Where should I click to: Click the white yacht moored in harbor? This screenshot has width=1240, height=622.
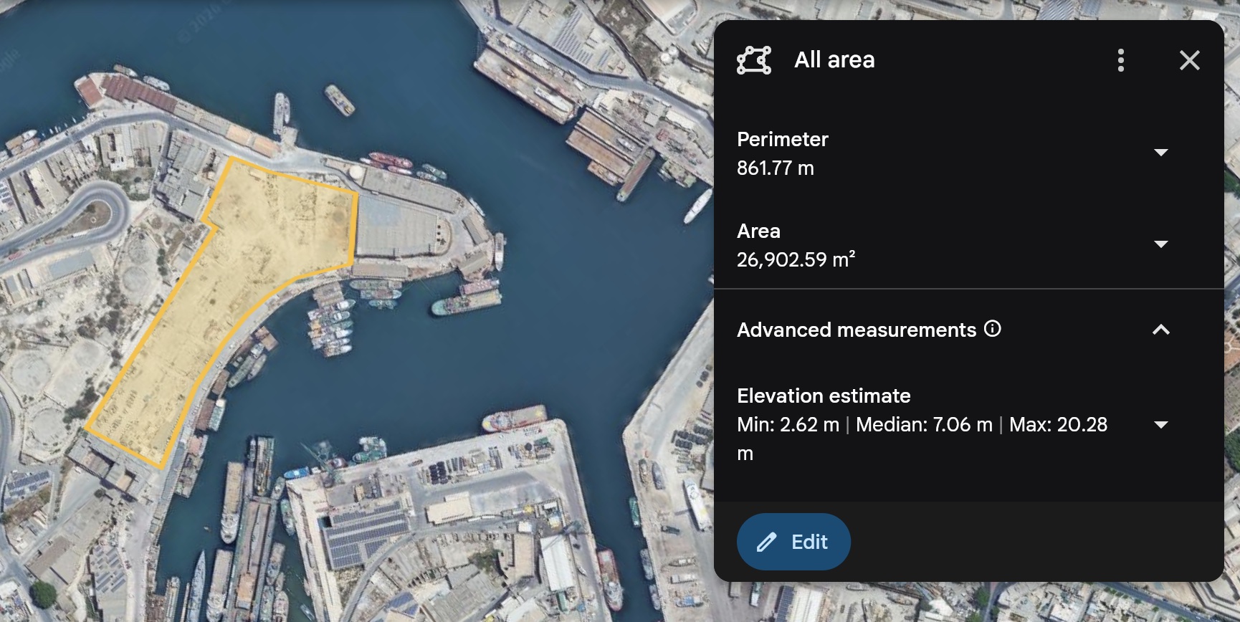[697, 206]
